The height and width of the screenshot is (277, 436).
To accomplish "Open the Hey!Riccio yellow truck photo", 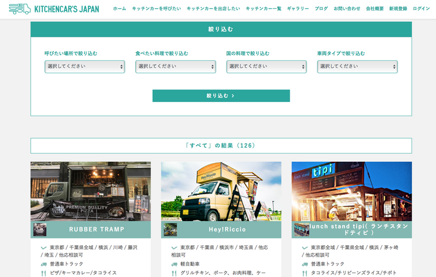I will (221, 192).
